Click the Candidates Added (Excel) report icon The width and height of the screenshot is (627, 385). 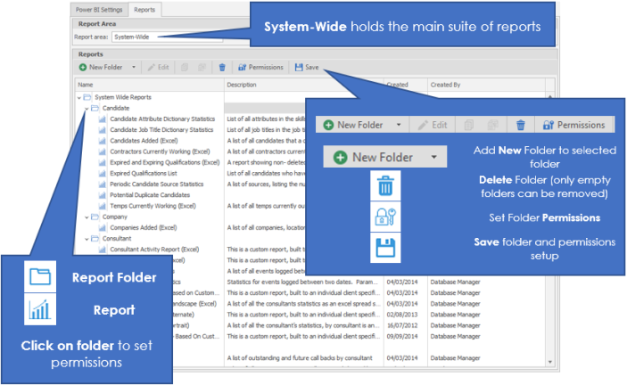[103, 140]
